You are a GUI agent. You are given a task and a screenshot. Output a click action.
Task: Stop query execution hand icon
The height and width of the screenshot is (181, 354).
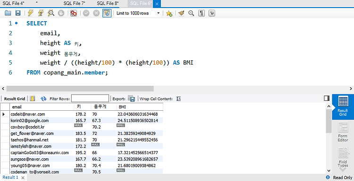click(61, 13)
